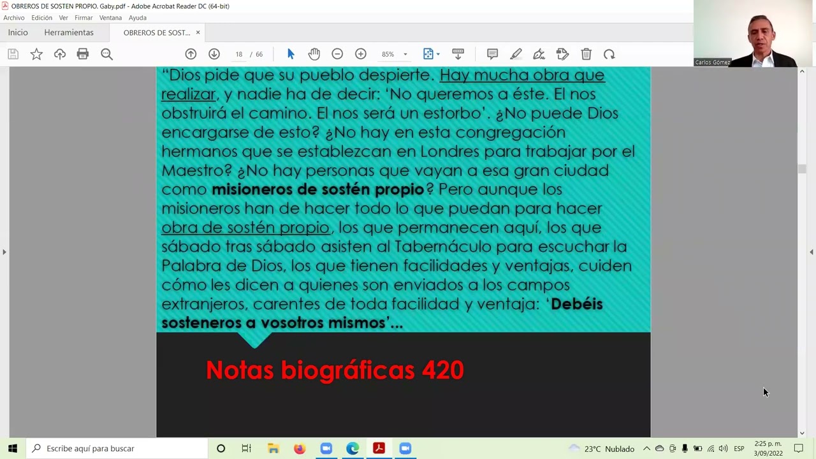Switch to the Inicio tab
This screenshot has width=816, height=459.
pos(18,33)
